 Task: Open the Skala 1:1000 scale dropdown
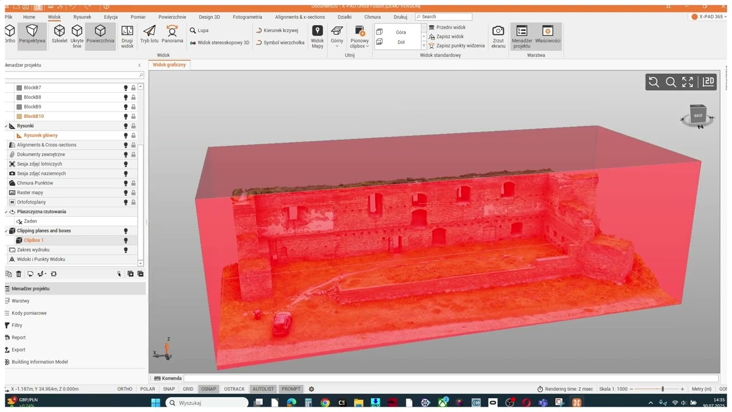(x=613, y=389)
